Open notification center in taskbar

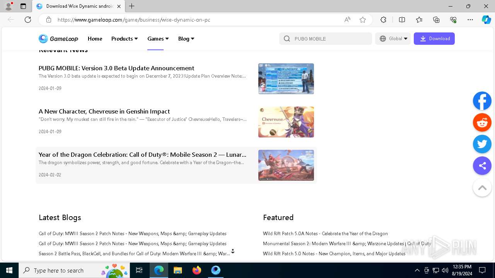(x=482, y=270)
